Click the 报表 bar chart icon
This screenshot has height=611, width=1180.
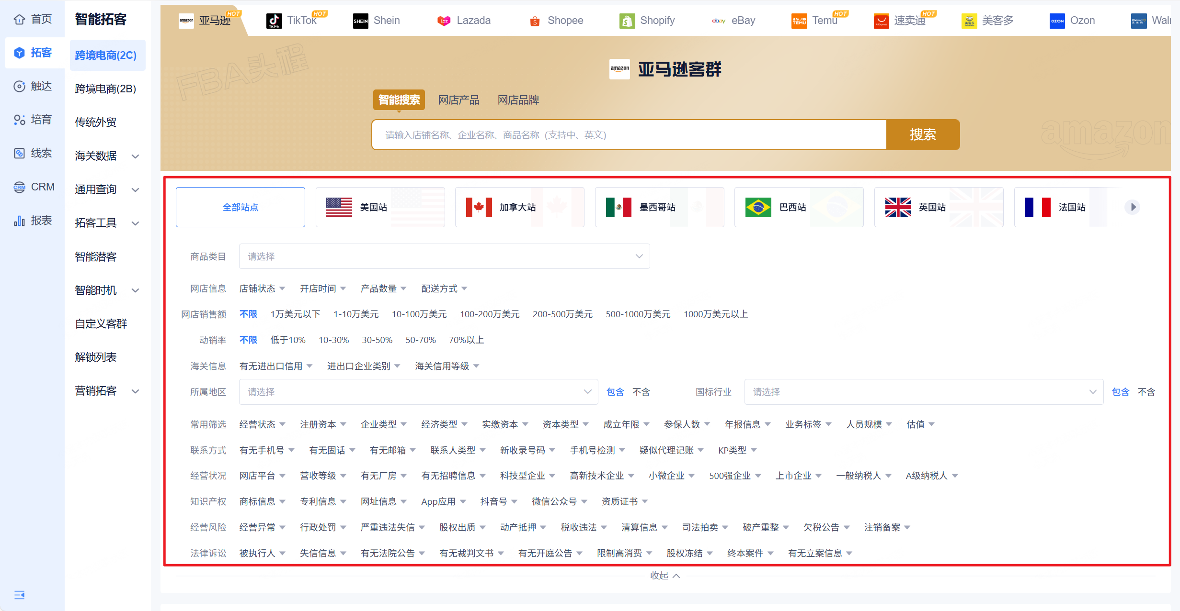click(19, 221)
